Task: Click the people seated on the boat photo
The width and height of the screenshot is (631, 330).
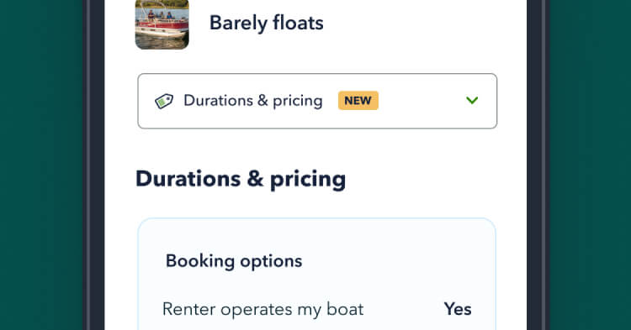Action: (x=160, y=15)
